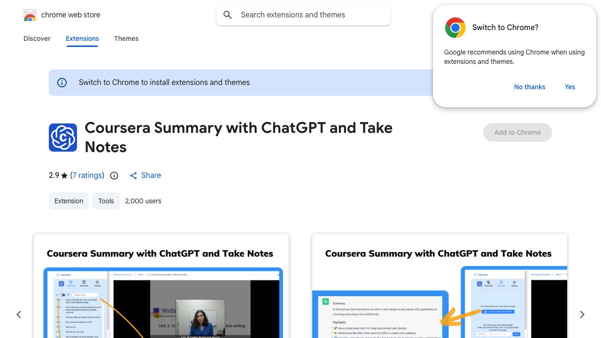
Task: Click the Add to Chrome button
Action: [517, 132]
